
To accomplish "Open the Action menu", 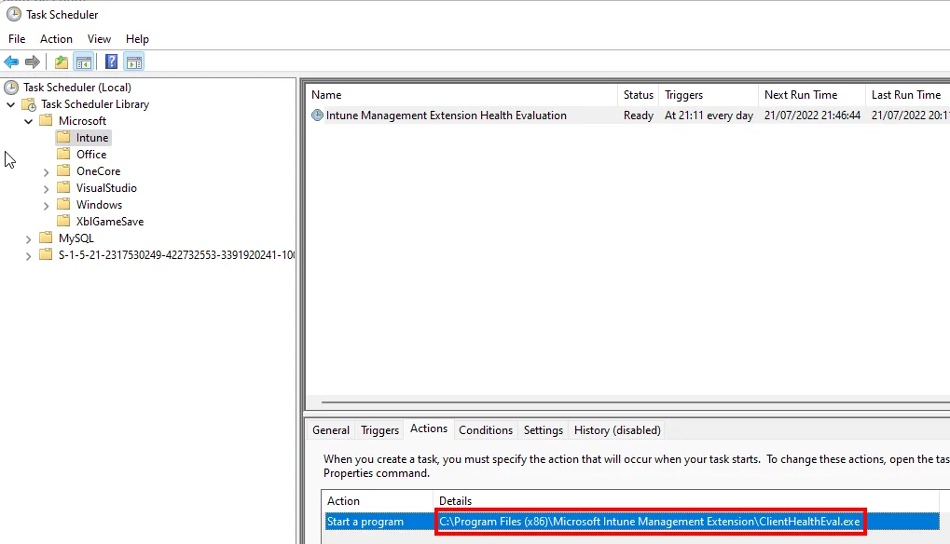I will point(56,39).
